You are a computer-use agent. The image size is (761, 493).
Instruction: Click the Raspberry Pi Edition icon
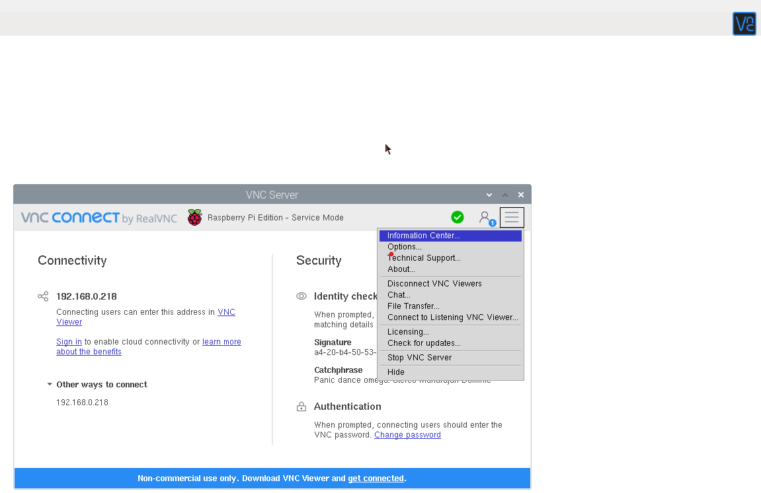tap(194, 217)
